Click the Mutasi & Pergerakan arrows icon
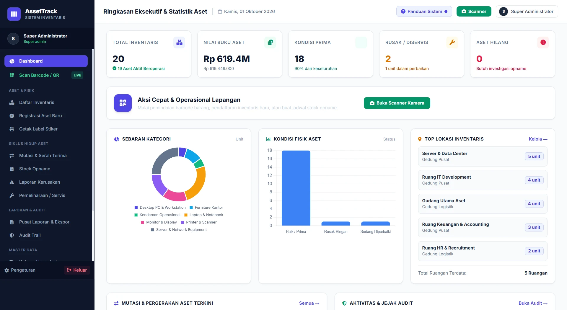The height and width of the screenshot is (310, 567). point(116,303)
